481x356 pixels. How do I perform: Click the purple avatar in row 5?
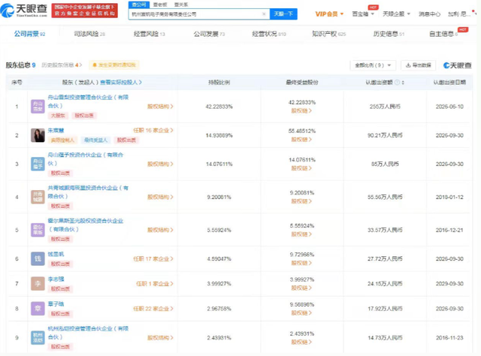coord(38,230)
